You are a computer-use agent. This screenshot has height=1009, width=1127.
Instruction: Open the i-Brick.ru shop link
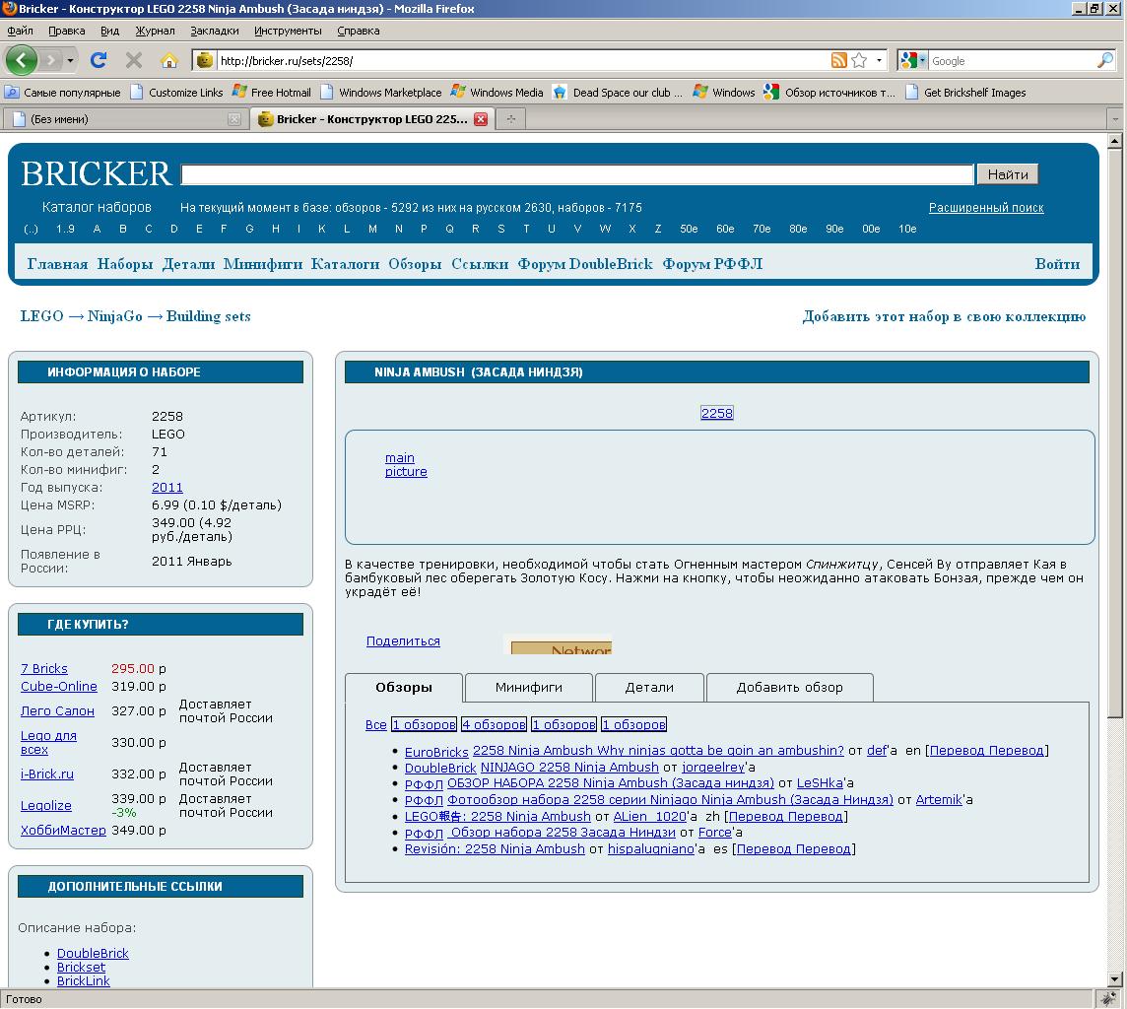tap(46, 774)
